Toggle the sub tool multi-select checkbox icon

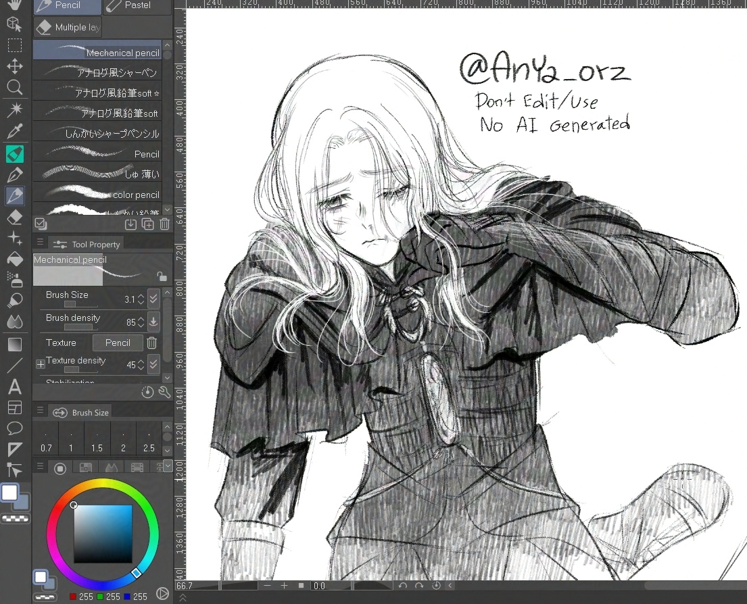pos(40,224)
